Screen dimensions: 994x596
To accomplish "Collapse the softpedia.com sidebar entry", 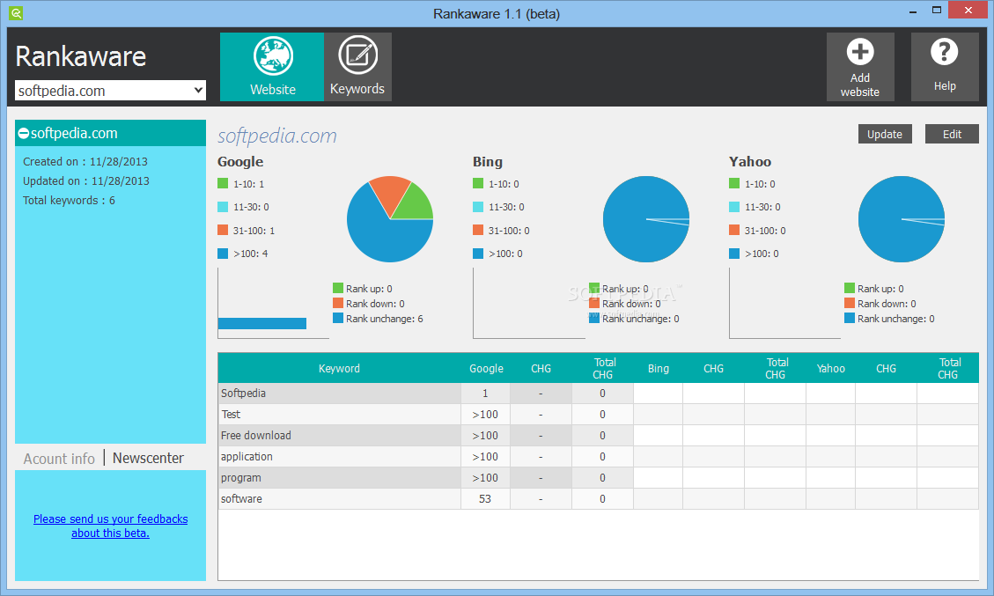I will pos(24,133).
